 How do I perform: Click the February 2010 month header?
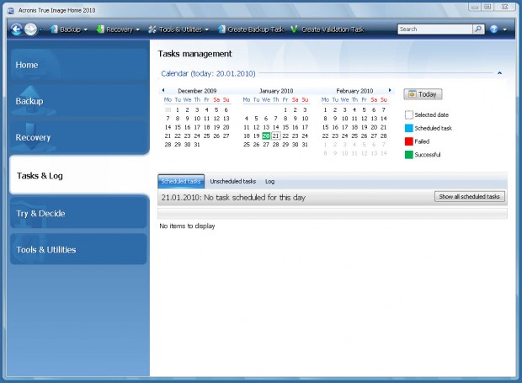point(354,91)
